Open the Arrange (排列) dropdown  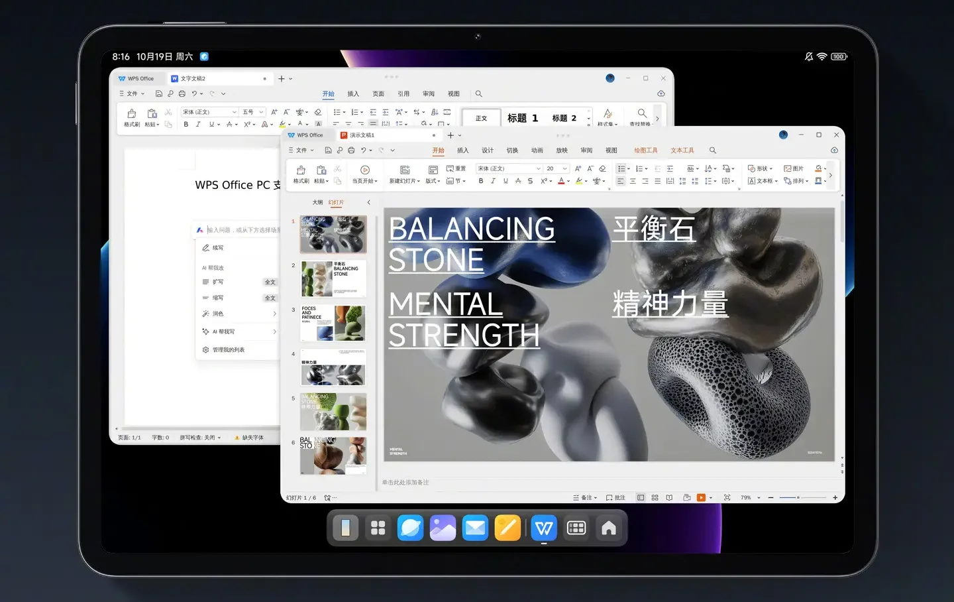click(x=796, y=181)
